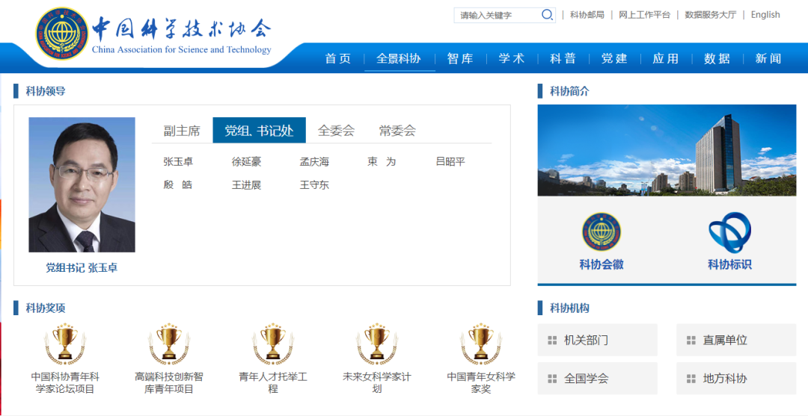Image resolution: width=808 pixels, height=416 pixels.
Task: Select the name 王守东
Action: [314, 185]
